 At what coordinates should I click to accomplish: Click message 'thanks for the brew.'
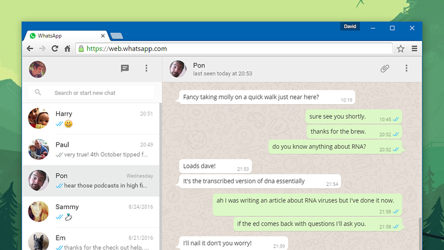point(354,132)
